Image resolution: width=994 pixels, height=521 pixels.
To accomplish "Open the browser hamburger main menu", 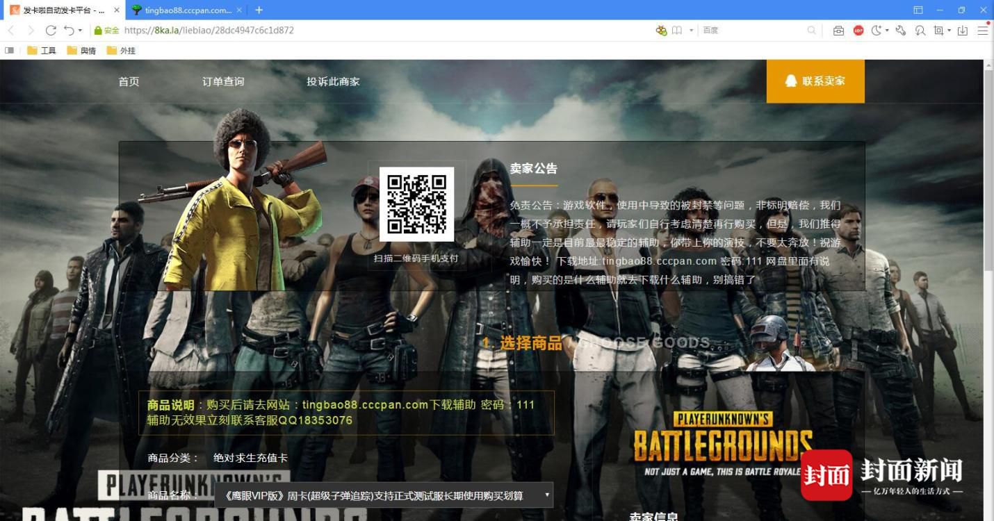I will tap(982, 31).
